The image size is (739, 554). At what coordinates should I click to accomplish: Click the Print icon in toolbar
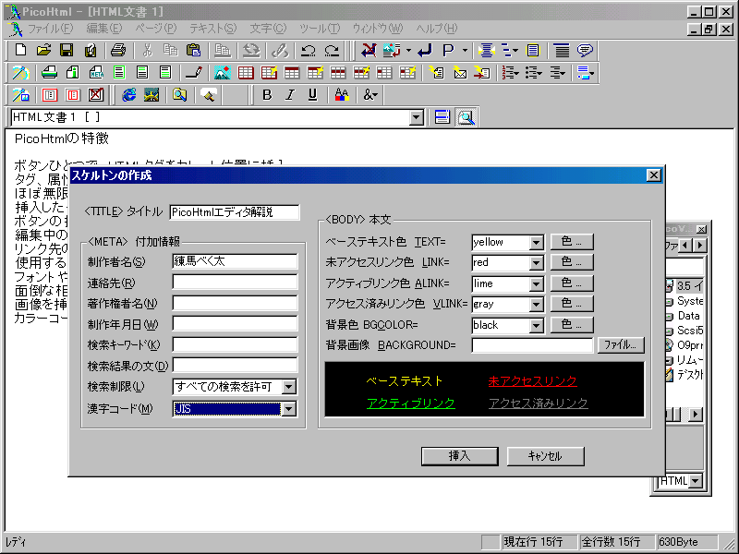(x=118, y=50)
